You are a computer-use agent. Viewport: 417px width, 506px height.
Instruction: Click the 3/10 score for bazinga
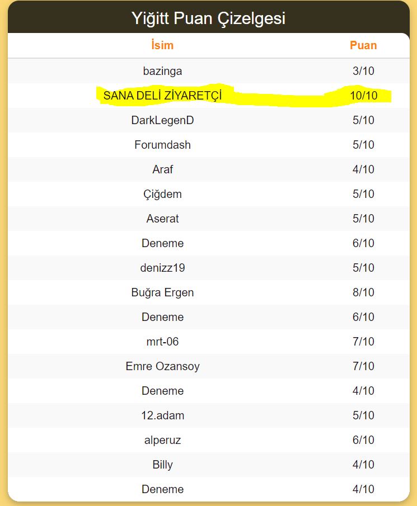(x=363, y=71)
